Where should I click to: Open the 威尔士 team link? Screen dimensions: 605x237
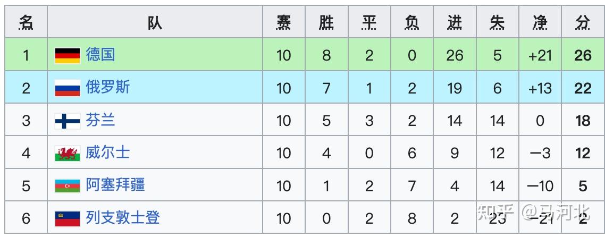pos(107,153)
